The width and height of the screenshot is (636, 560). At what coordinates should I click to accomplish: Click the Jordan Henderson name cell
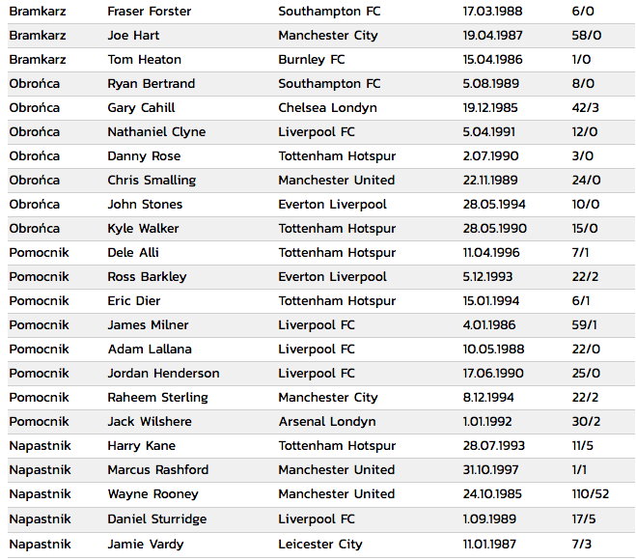point(163,374)
